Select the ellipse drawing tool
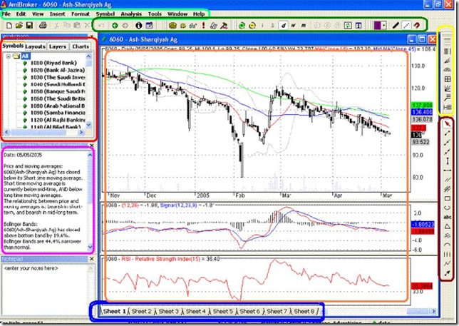 click(447, 208)
